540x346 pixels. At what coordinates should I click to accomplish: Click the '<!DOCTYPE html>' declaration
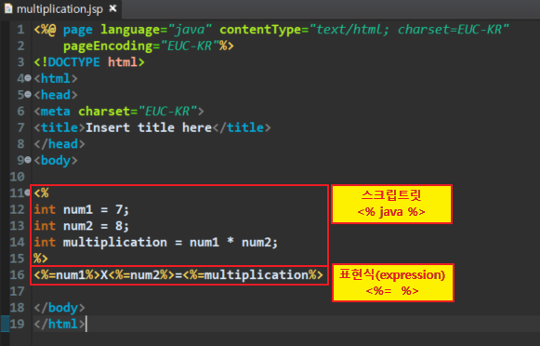(x=89, y=62)
